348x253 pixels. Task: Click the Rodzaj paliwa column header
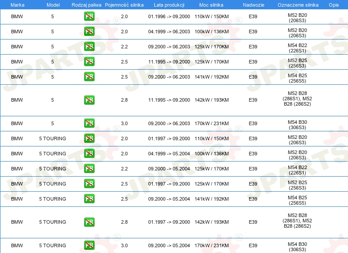tap(86, 5)
